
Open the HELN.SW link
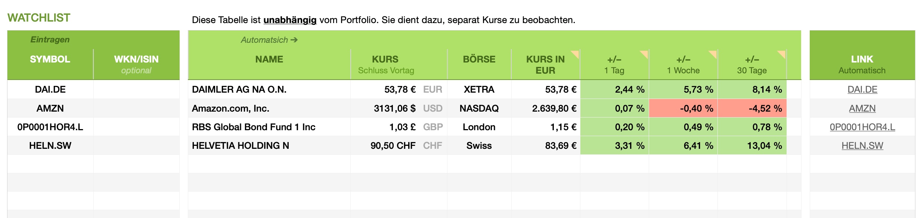(862, 146)
